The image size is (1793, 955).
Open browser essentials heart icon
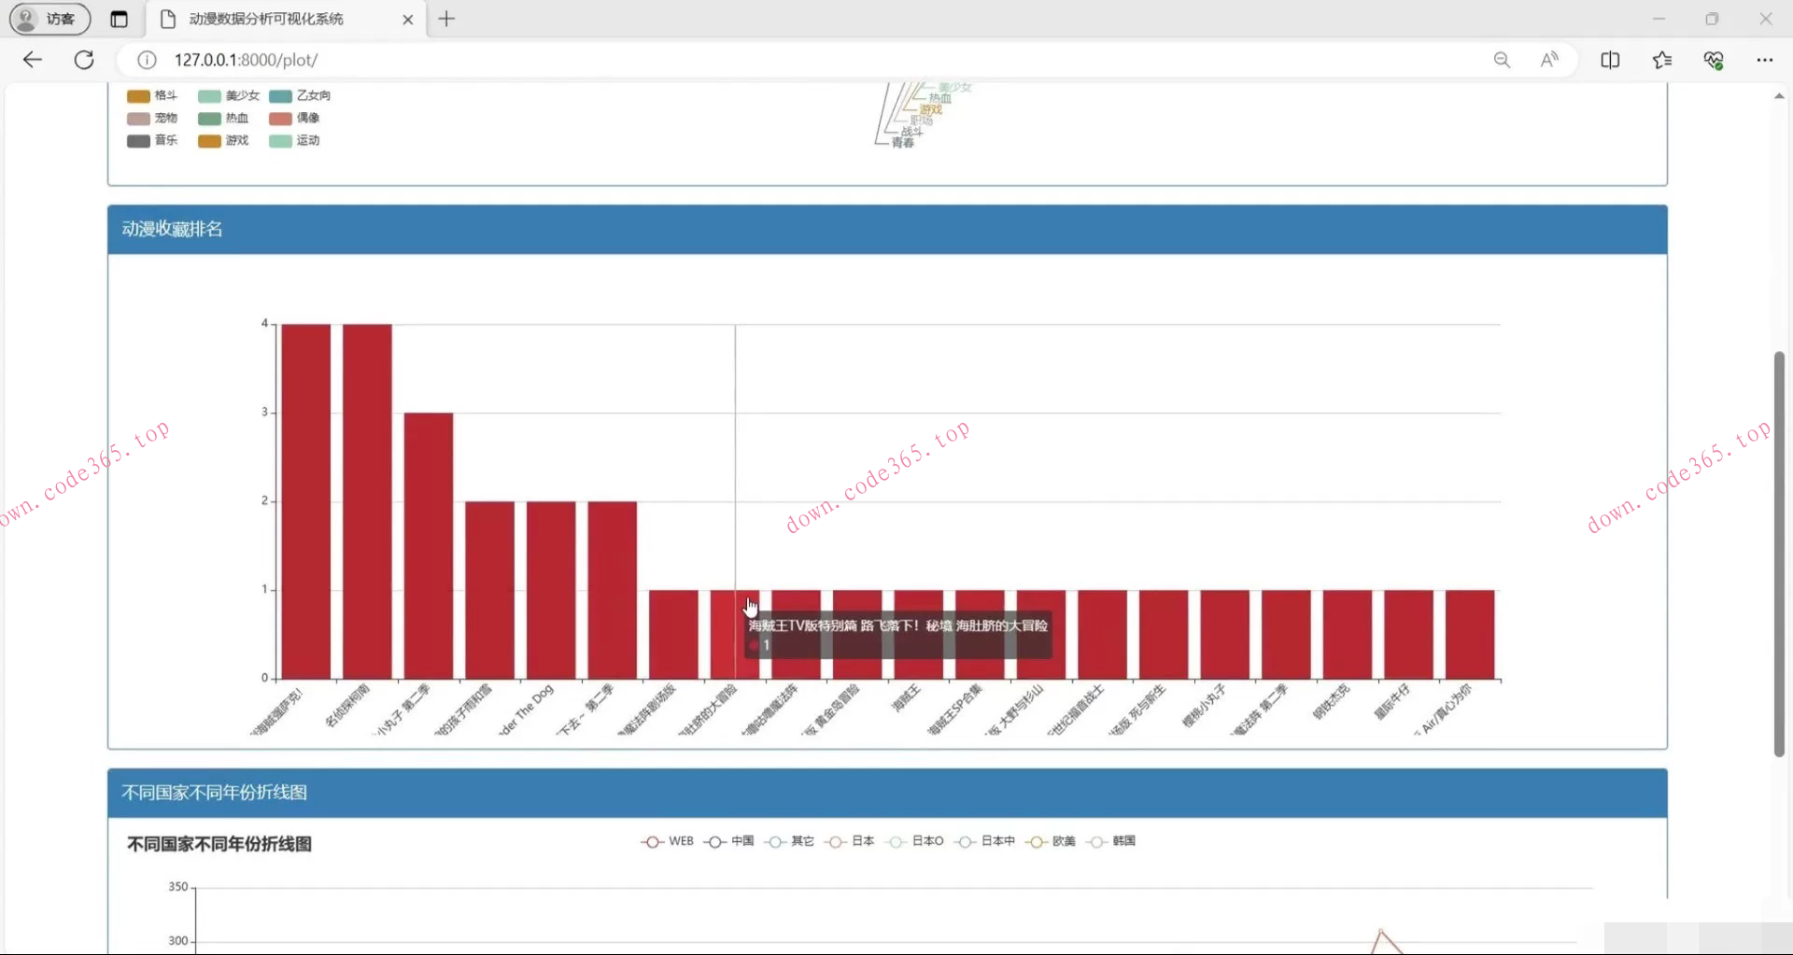coord(1713,60)
